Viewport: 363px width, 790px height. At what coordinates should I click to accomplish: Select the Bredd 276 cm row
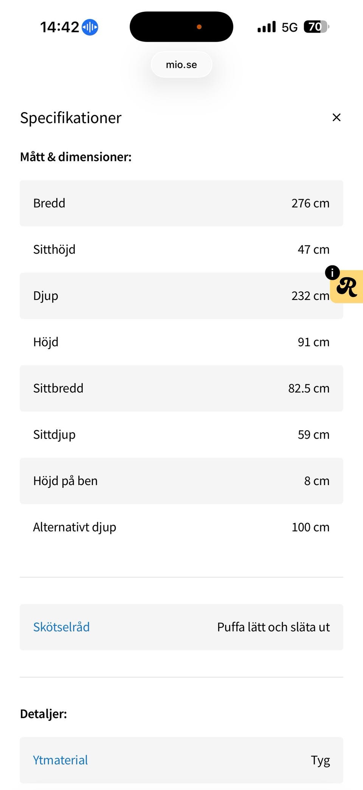pyautogui.click(x=181, y=203)
